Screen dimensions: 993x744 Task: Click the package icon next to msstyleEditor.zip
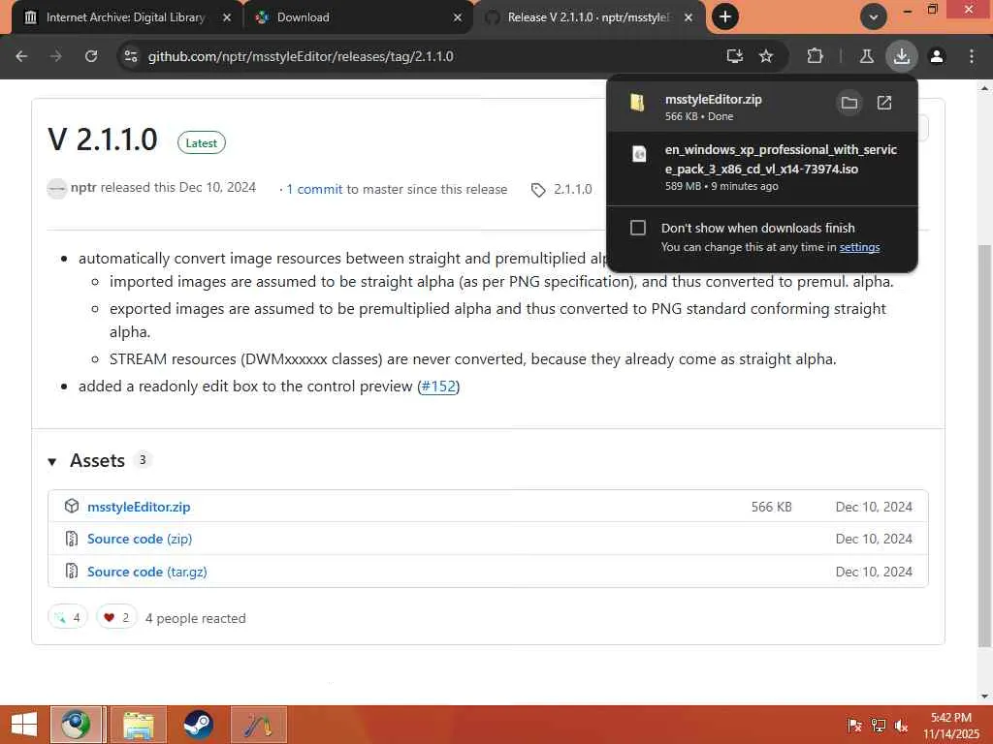pyautogui.click(x=72, y=506)
